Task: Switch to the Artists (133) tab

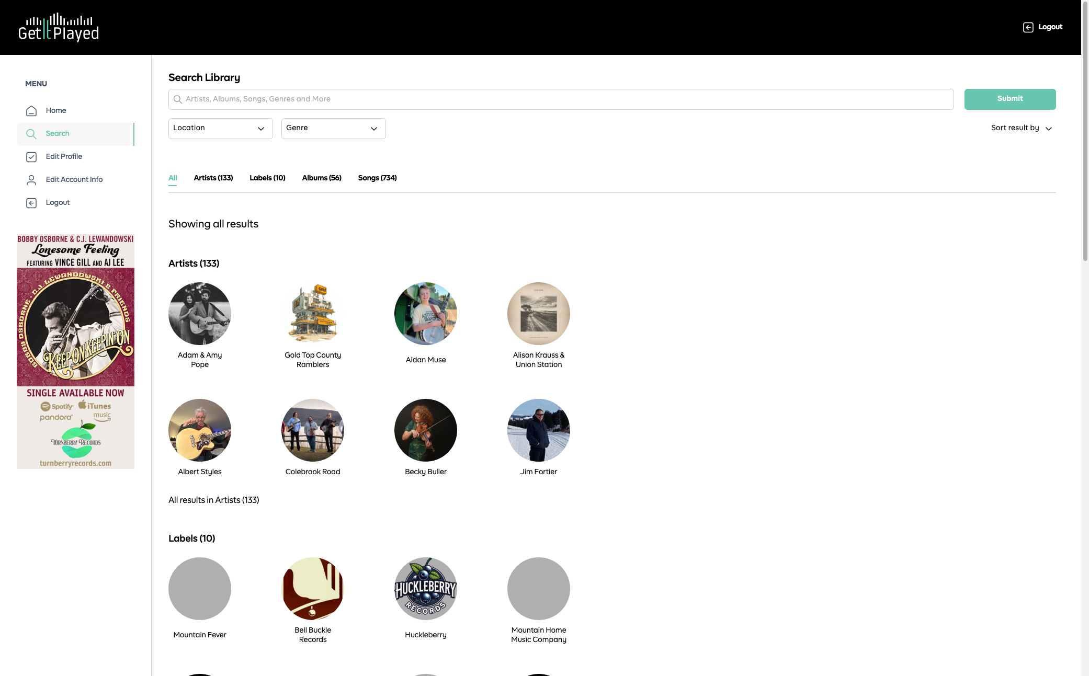Action: point(213,178)
